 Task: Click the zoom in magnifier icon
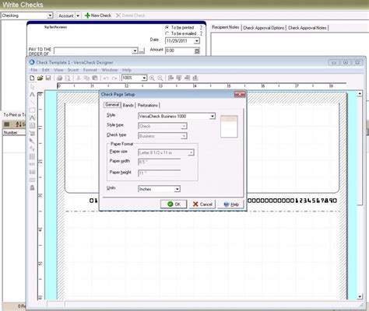pos(152,78)
